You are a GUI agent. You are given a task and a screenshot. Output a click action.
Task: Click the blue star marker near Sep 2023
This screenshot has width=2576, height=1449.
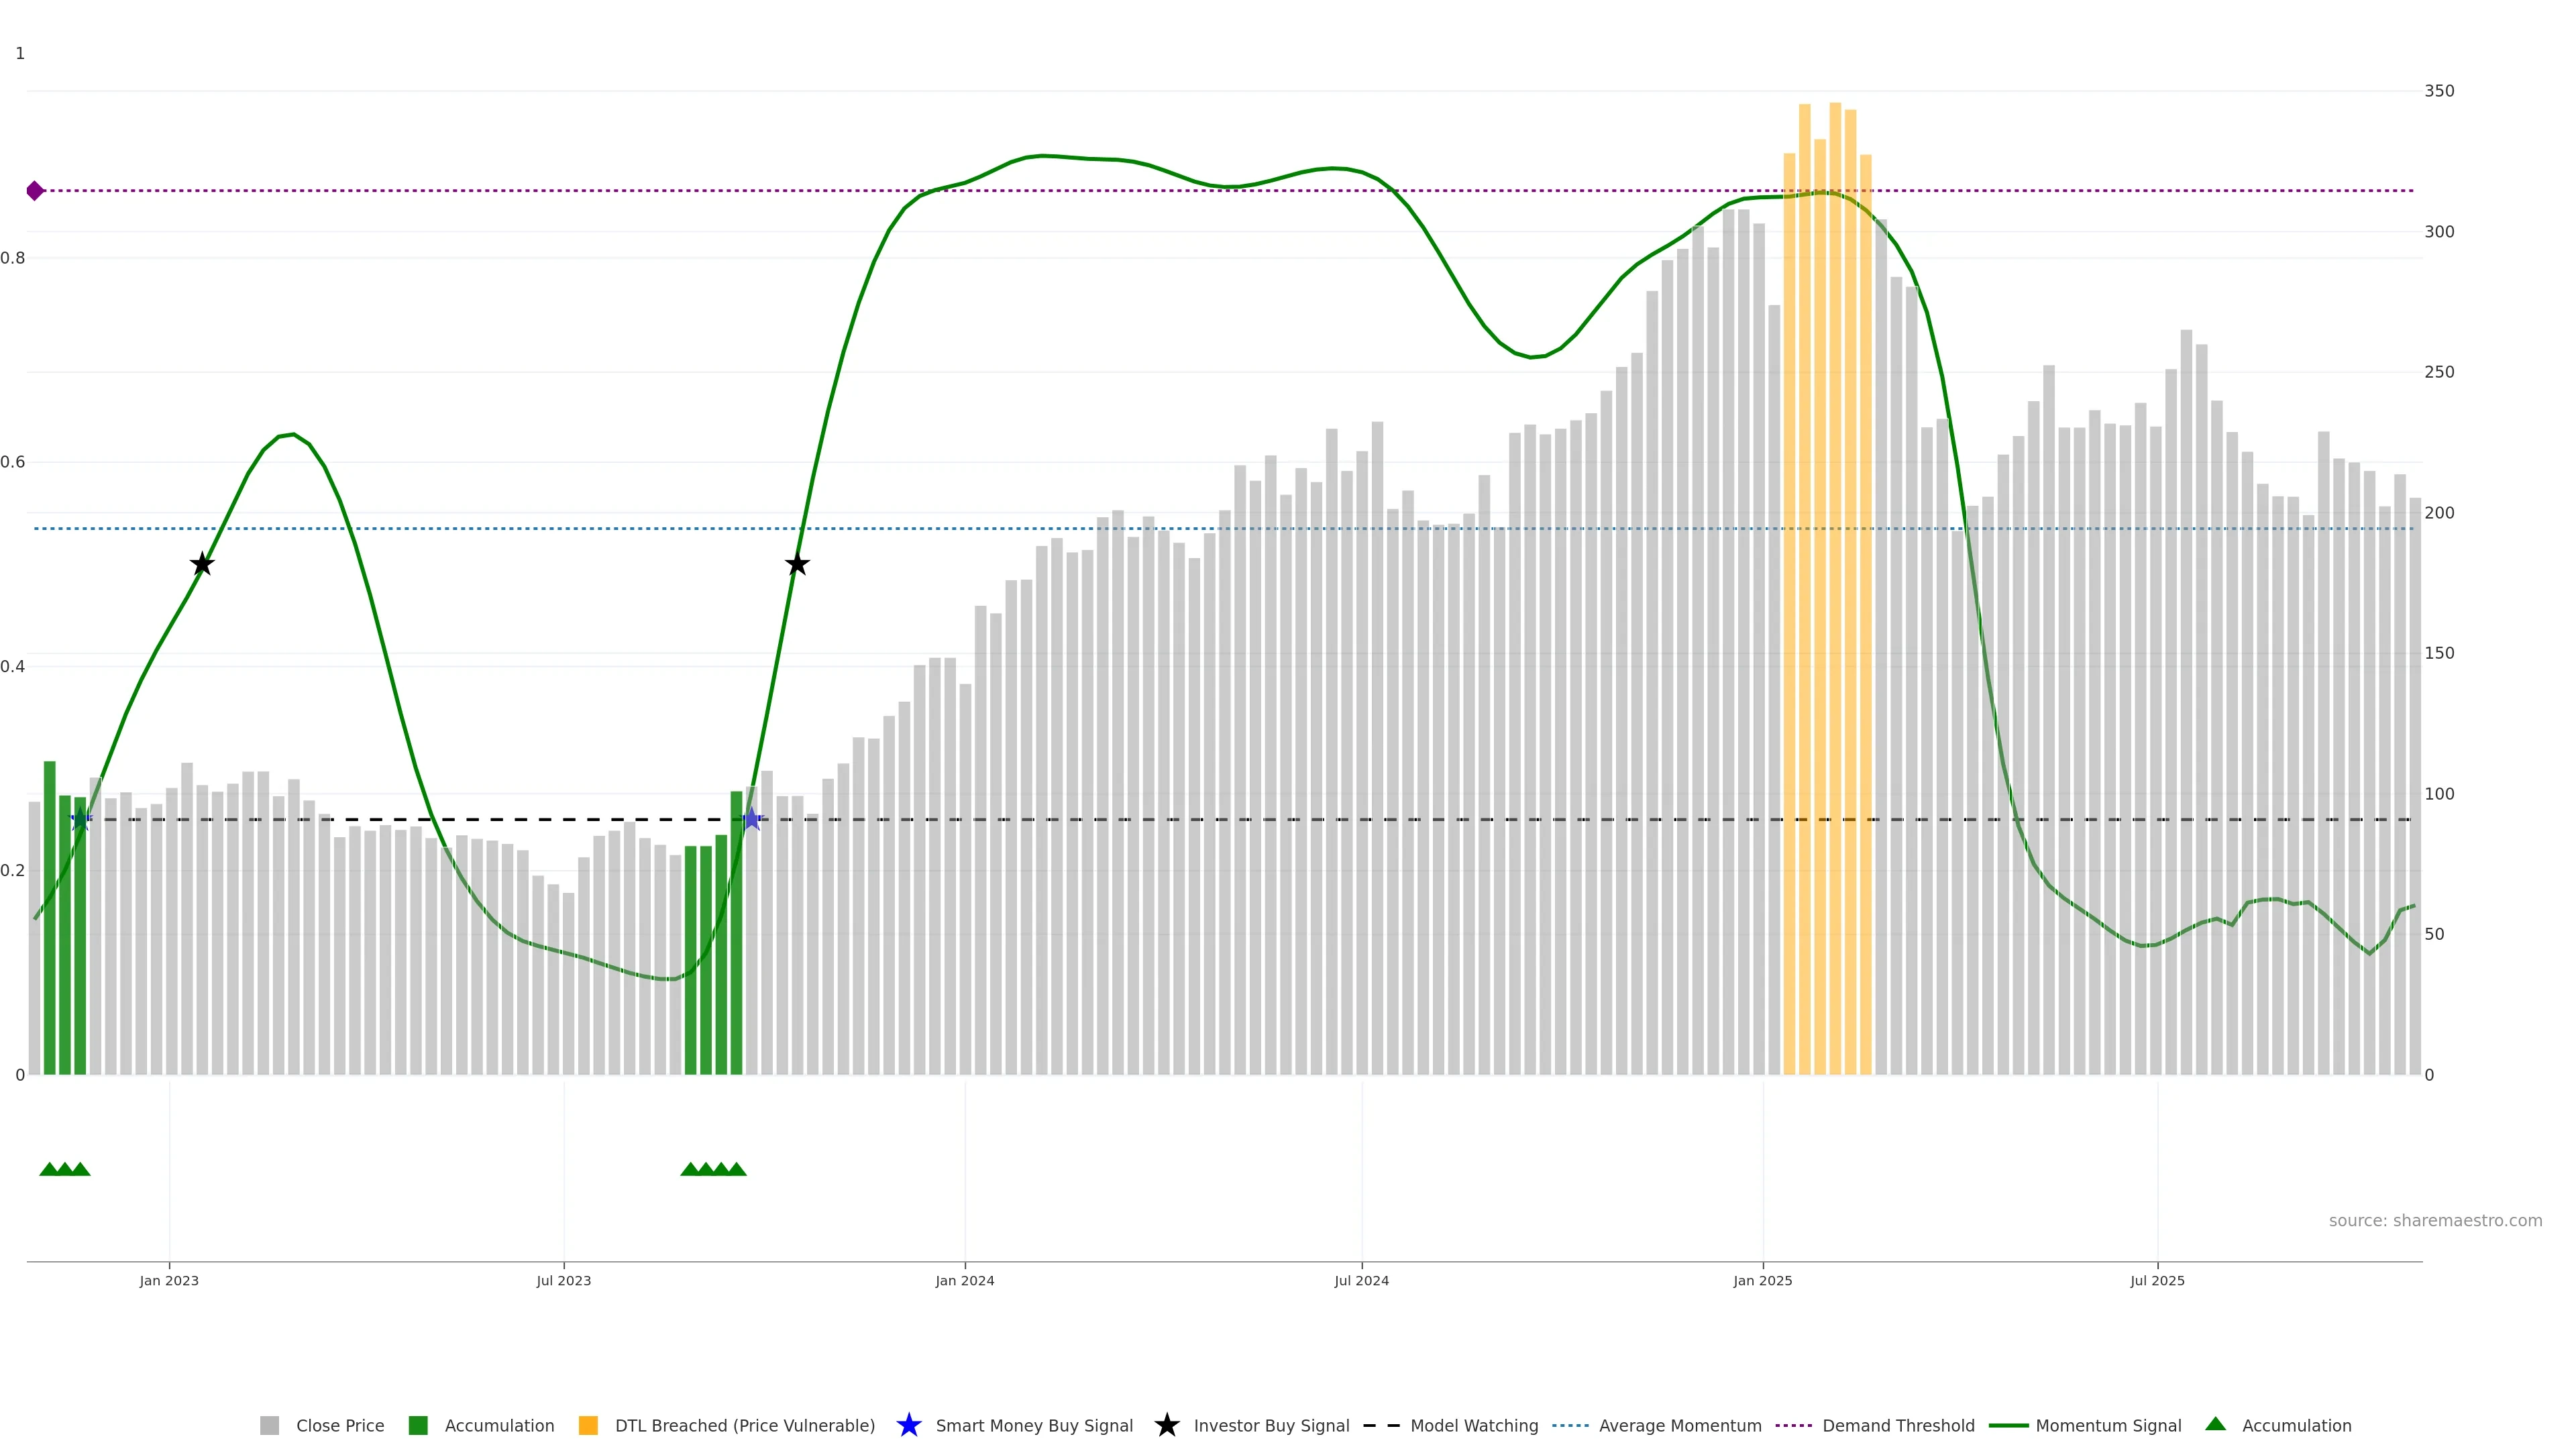click(752, 819)
